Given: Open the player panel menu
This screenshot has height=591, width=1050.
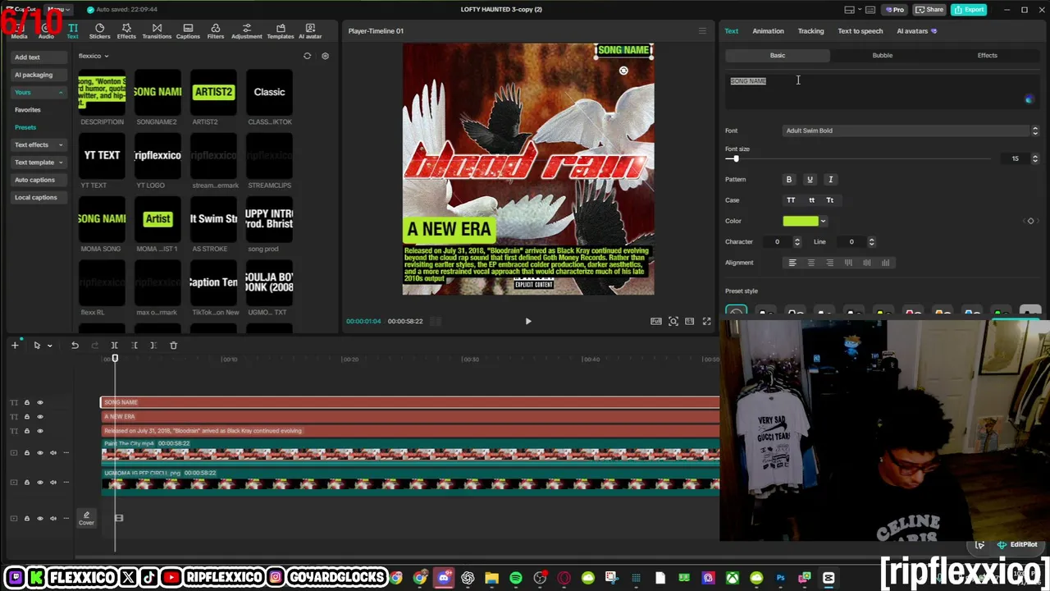Looking at the screenshot, I should click(x=702, y=31).
